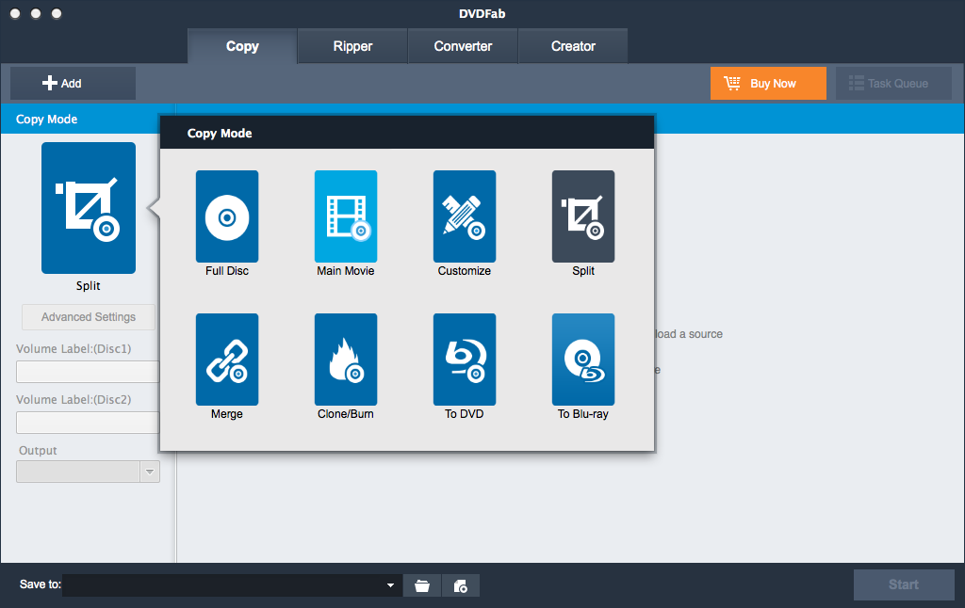Image resolution: width=965 pixels, height=608 pixels.
Task: Choose the To Blu-ray mode icon
Action: coord(583,360)
